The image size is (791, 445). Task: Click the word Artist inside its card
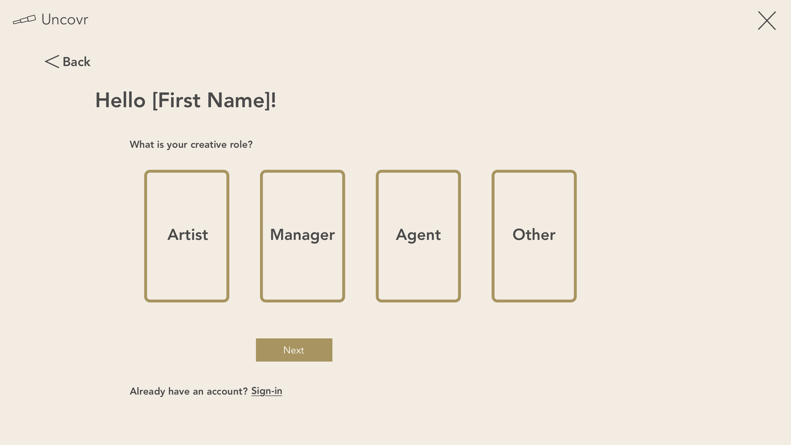[188, 235]
